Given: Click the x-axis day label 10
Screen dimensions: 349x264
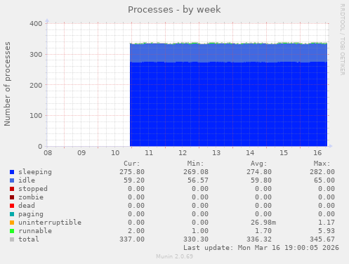Looking at the screenshot, I should [x=115, y=153].
